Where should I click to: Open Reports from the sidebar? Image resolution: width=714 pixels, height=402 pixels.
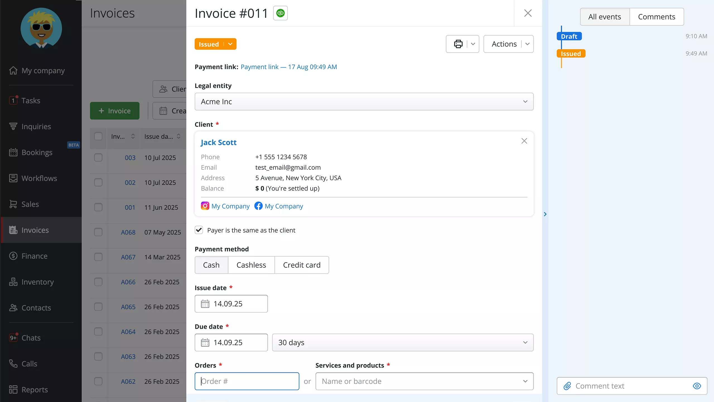(x=35, y=389)
